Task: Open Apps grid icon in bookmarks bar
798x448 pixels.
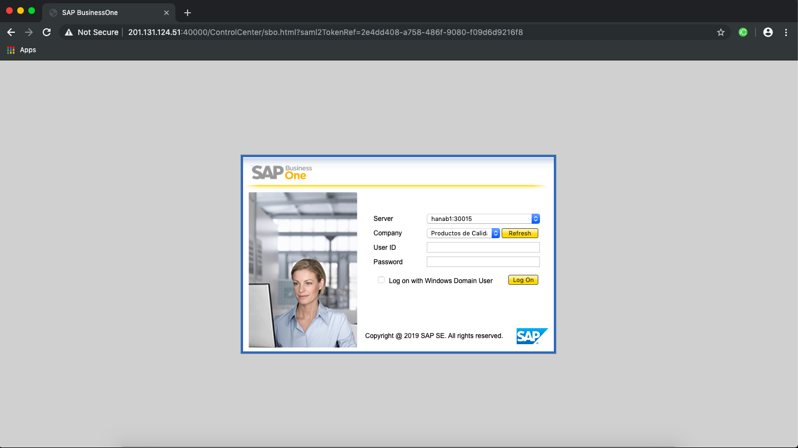Action: 11,50
